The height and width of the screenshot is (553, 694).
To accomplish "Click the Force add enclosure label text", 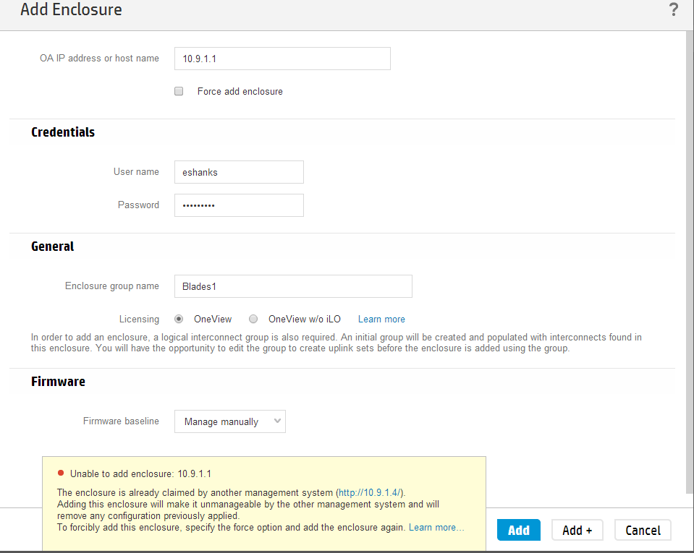I will 240,92.
